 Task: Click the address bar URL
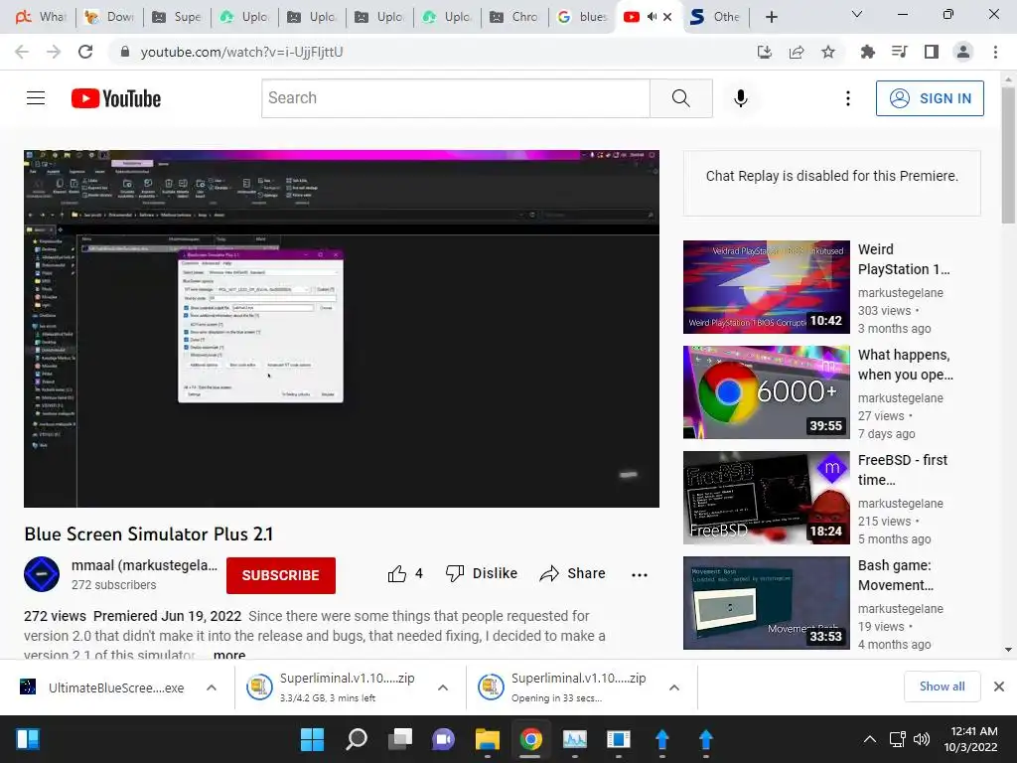tap(241, 52)
